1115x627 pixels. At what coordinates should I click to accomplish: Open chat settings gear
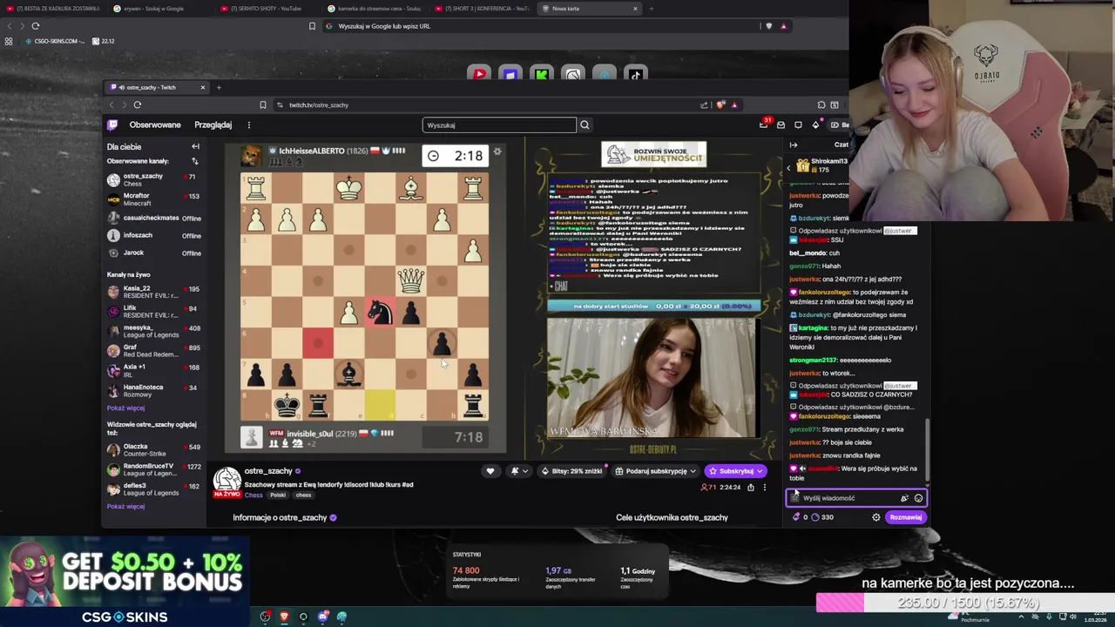click(x=876, y=517)
